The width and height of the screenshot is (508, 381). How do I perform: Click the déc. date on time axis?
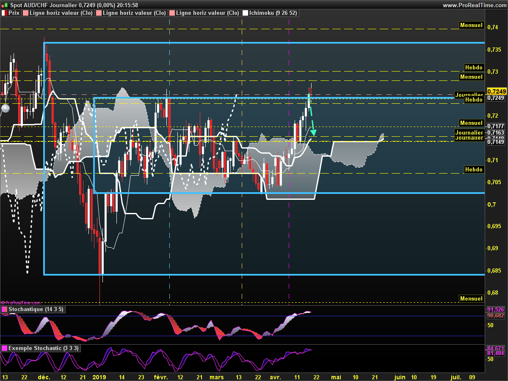tap(44, 377)
